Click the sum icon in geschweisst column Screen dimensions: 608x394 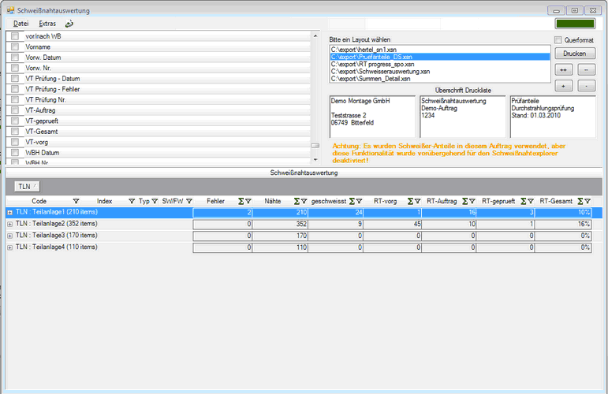coord(352,202)
